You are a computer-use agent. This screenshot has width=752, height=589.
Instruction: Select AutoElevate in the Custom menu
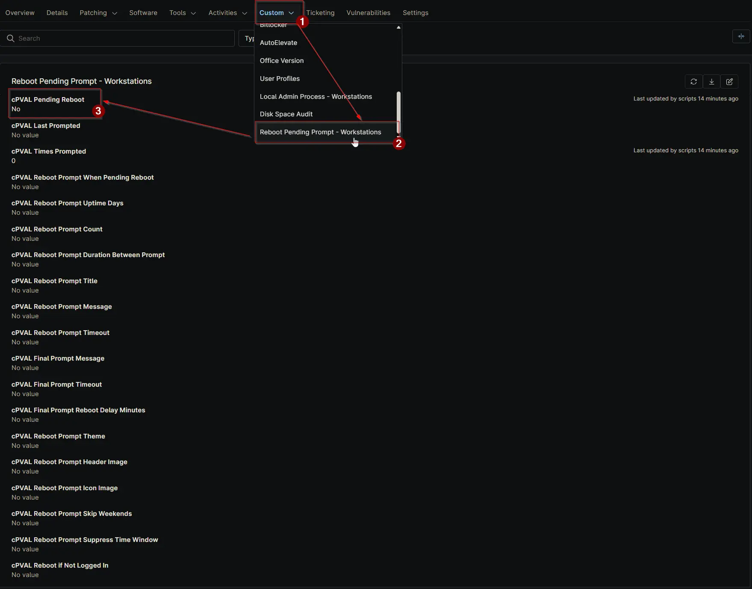coord(278,43)
